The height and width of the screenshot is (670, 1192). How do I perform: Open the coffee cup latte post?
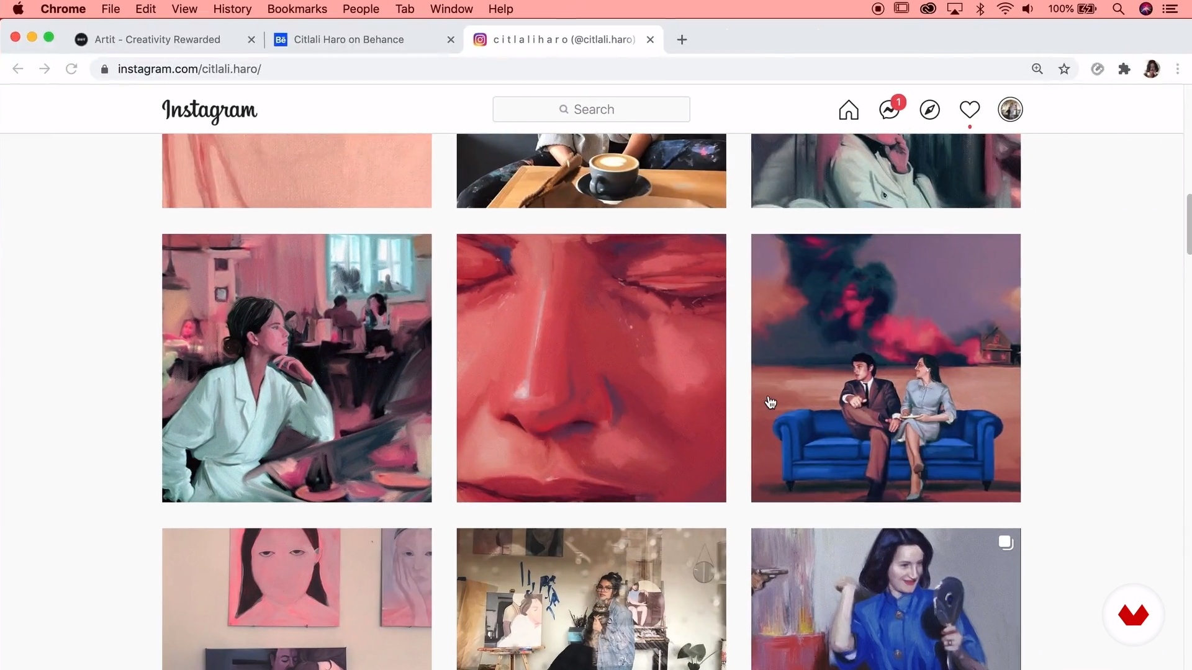[591, 171]
